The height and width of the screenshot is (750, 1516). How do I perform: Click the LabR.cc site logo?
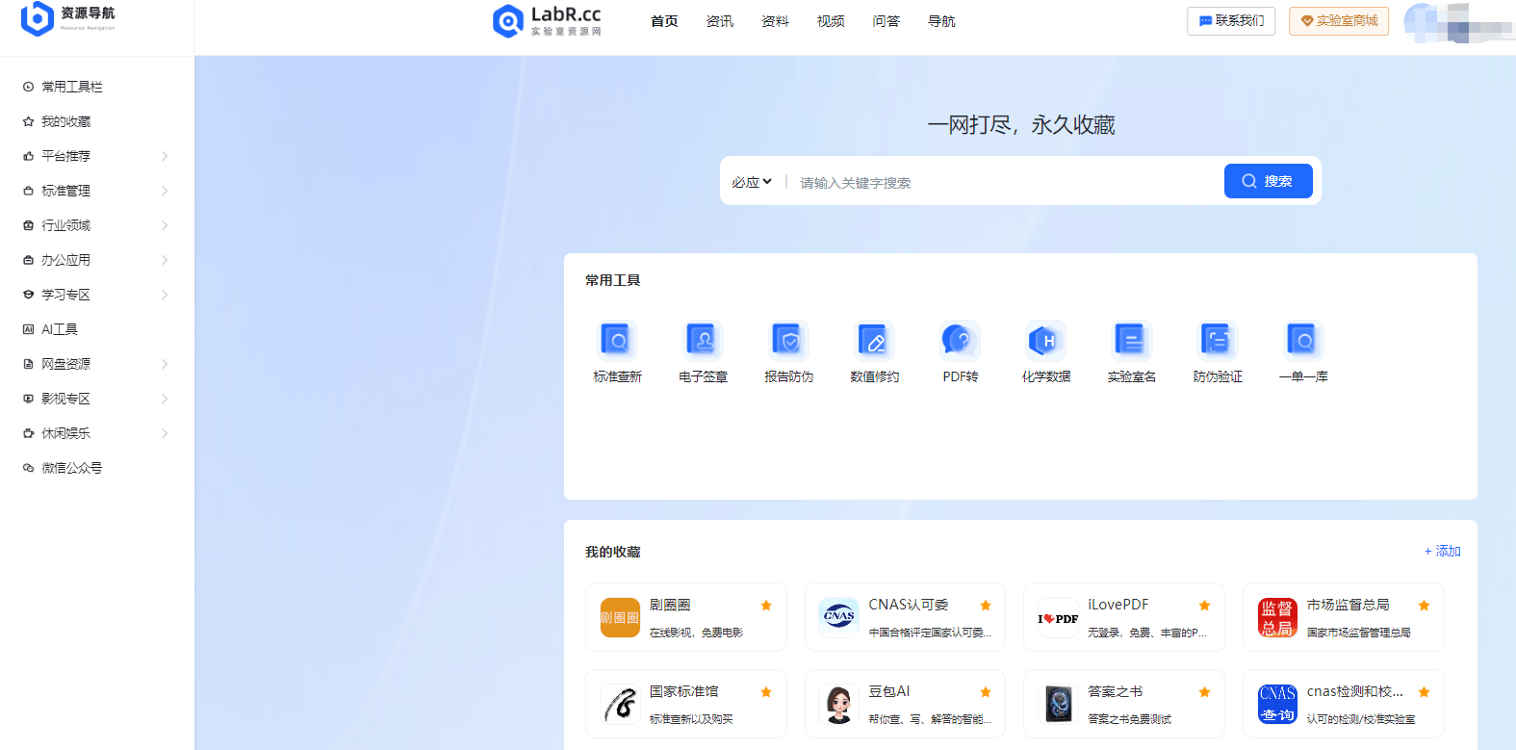(x=547, y=20)
